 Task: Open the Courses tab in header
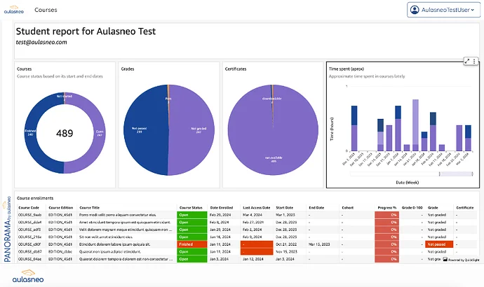pyautogui.click(x=46, y=10)
